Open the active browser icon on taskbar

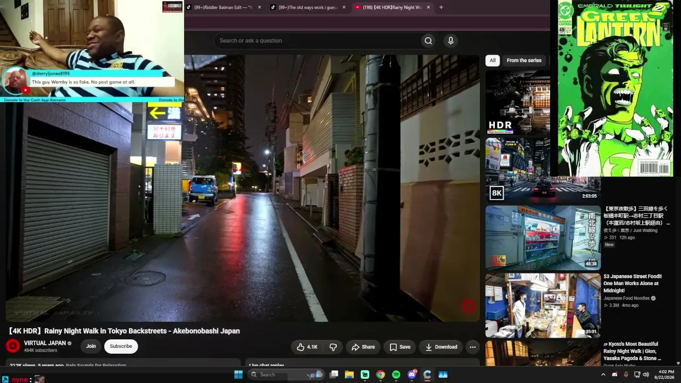coord(427,374)
